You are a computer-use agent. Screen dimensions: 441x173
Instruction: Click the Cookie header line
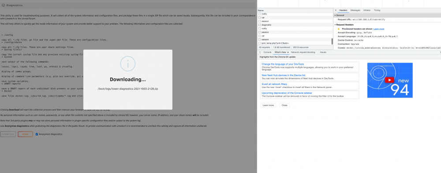(389, 48)
